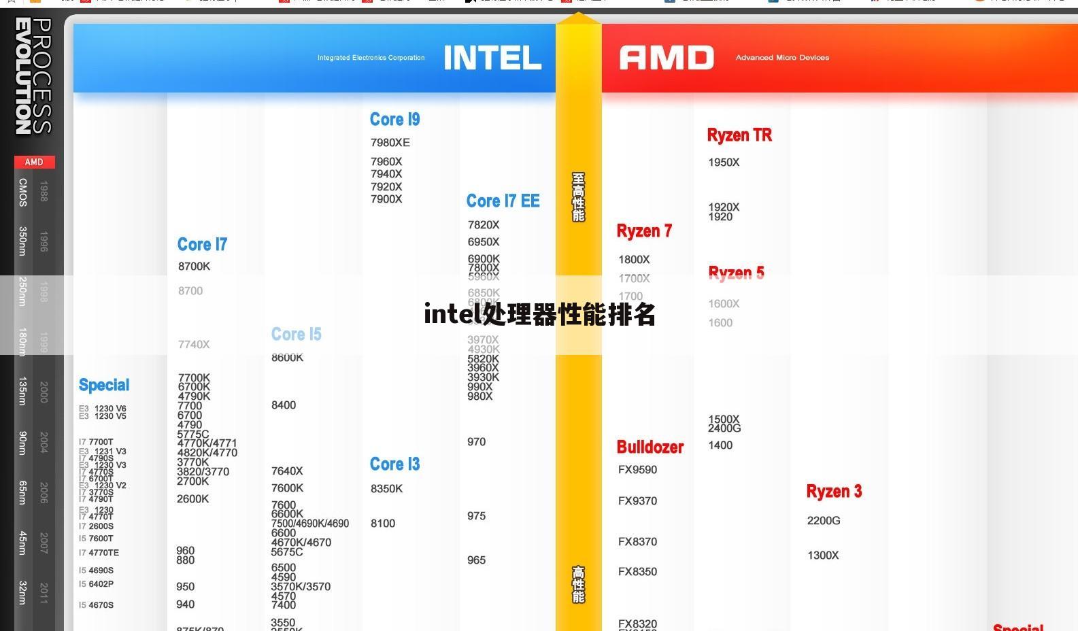Click the 'Ryzen TR' column heading
The image size is (1078, 631).
pyautogui.click(x=739, y=135)
